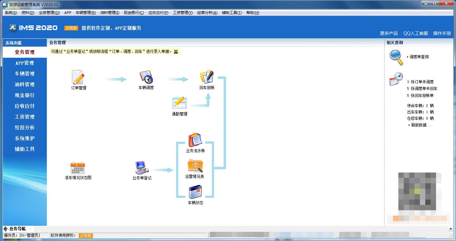This screenshot has width=456, height=241.
Task: Click 5 张调度单未回车 text
Action: coord(422,88)
